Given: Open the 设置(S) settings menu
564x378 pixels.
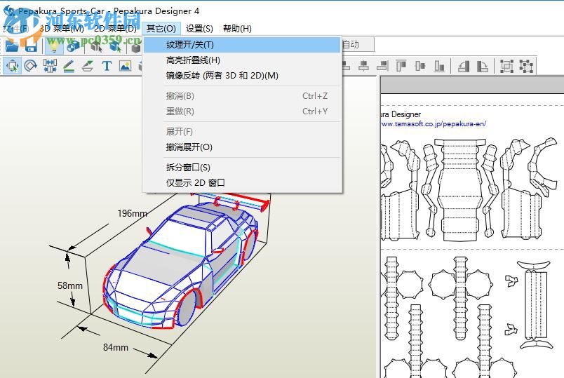Looking at the screenshot, I should (199, 29).
